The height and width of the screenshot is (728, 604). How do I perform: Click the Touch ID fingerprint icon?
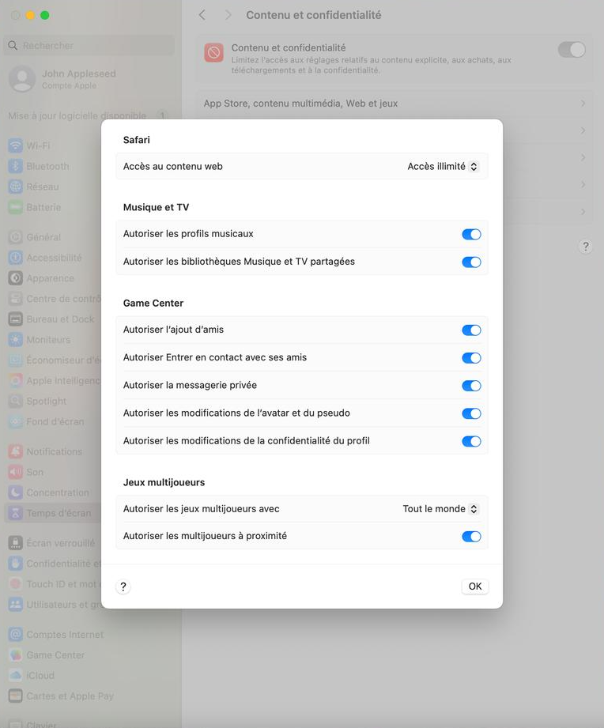pyautogui.click(x=15, y=584)
